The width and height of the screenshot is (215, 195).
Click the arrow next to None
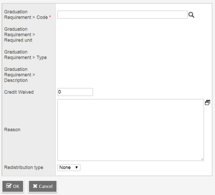(x=76, y=167)
